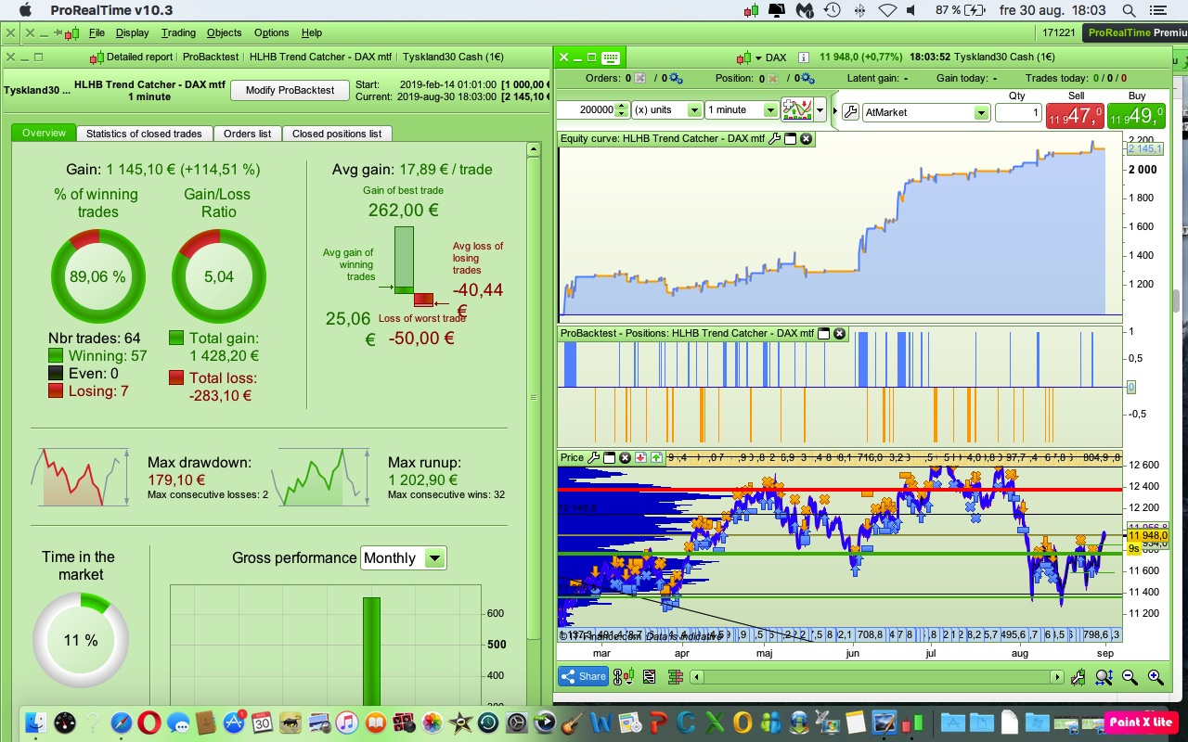Image resolution: width=1188 pixels, height=742 pixels.
Task: Open the DAX chart virtual keyboard icon
Action: point(610,58)
